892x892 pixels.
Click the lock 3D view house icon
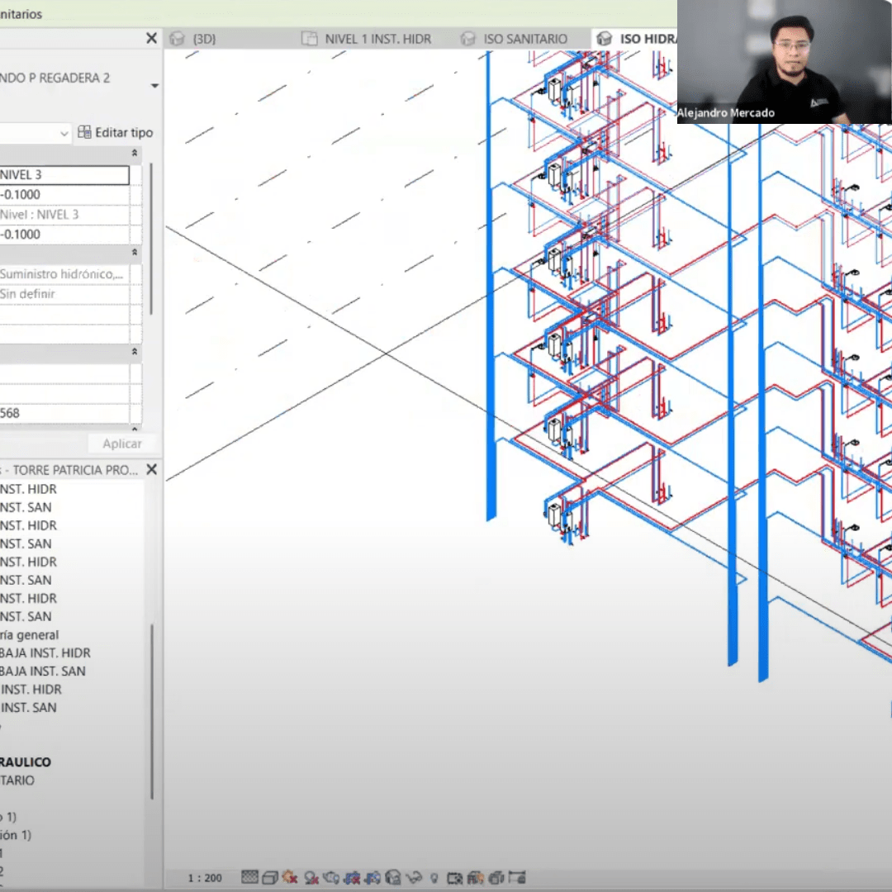click(x=394, y=877)
